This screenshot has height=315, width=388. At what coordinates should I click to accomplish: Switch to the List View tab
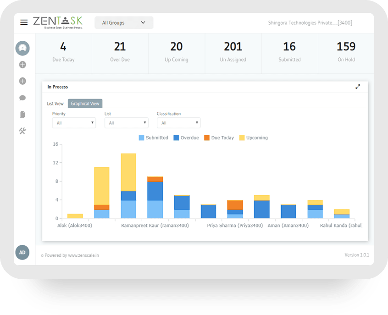[55, 103]
